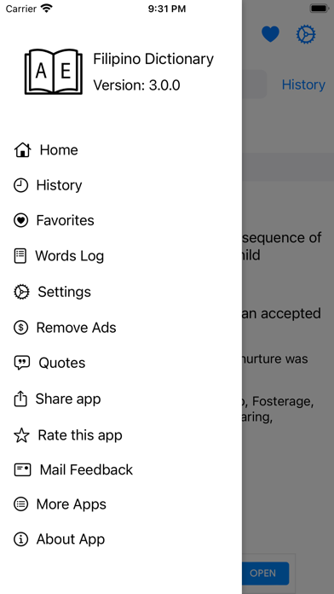334x594 pixels.
Task: Tap the Quotes speech bubble icon
Action: point(22,363)
